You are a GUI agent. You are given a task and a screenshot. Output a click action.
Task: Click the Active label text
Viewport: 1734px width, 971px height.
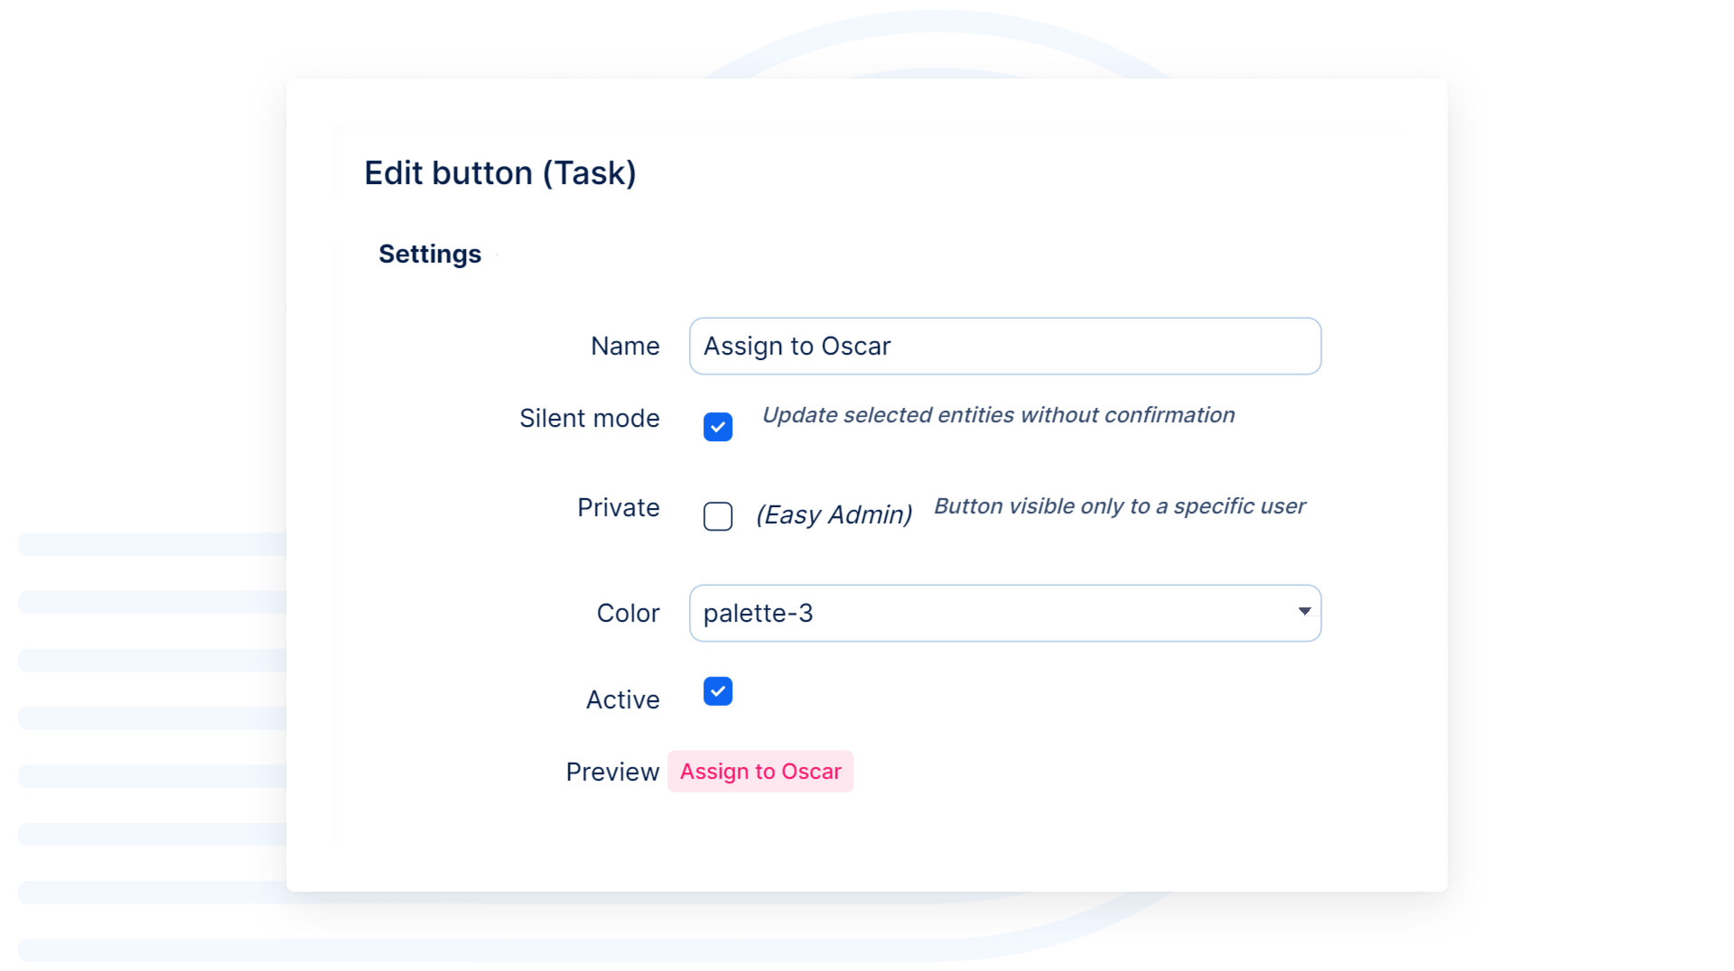622,700
